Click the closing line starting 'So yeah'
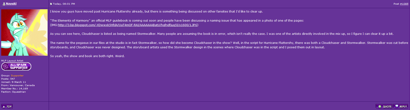This screenshot has height=110, width=410. (x=87, y=56)
